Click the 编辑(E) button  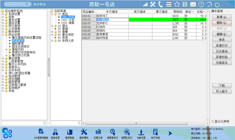tap(222, 34)
